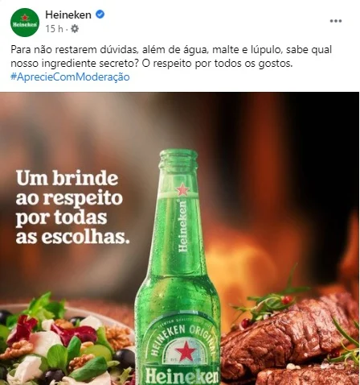Click the post audience gear icon

pos(75,29)
